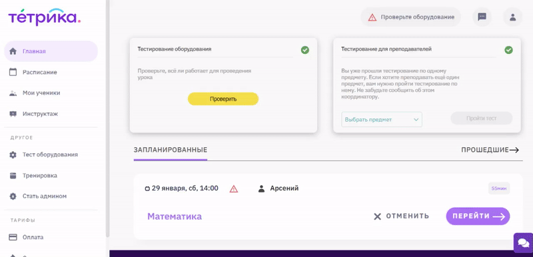Click the Тренировка icon in the sidebar
Viewport: 533px width, 257px height.
(x=13, y=176)
